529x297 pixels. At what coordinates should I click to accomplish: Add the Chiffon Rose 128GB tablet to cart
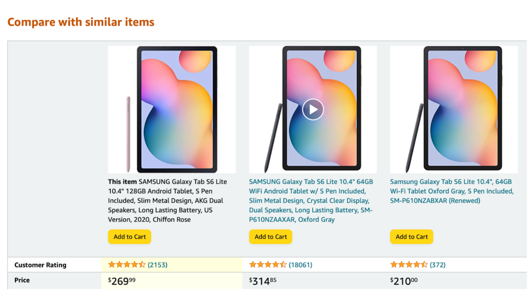tap(130, 237)
